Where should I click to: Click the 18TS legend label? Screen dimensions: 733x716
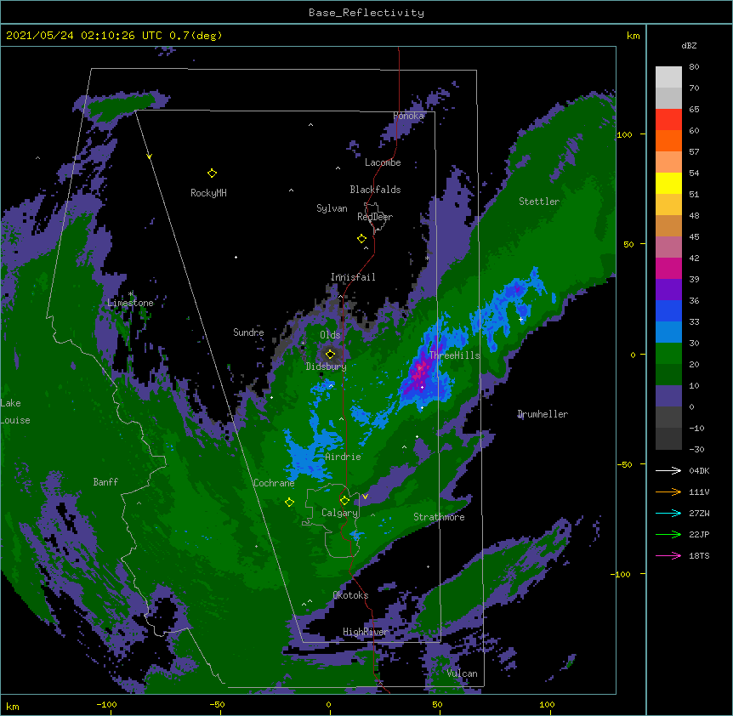pyautogui.click(x=699, y=555)
